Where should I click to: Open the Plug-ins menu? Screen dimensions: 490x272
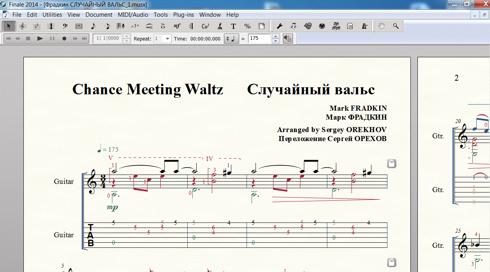tap(184, 15)
